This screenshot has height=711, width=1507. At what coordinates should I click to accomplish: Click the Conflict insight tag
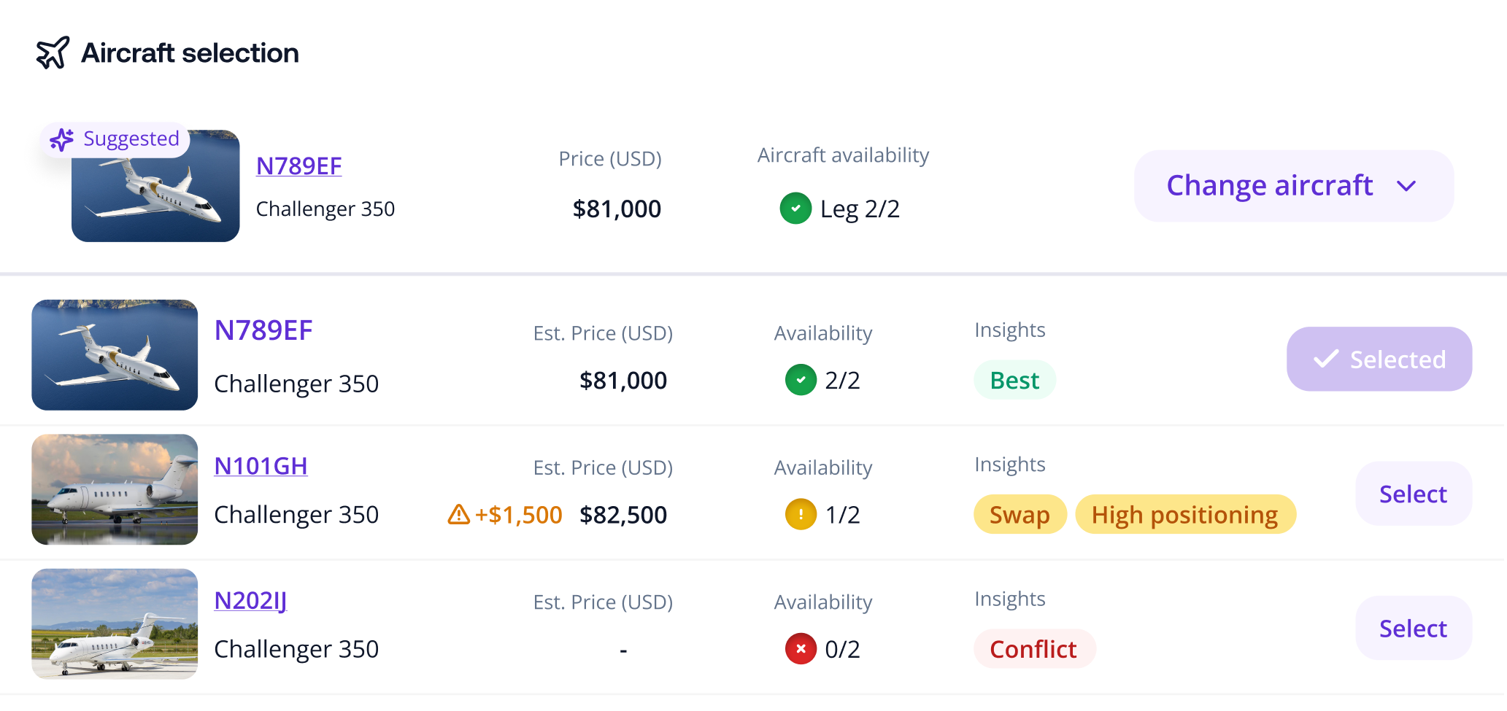coord(1034,649)
